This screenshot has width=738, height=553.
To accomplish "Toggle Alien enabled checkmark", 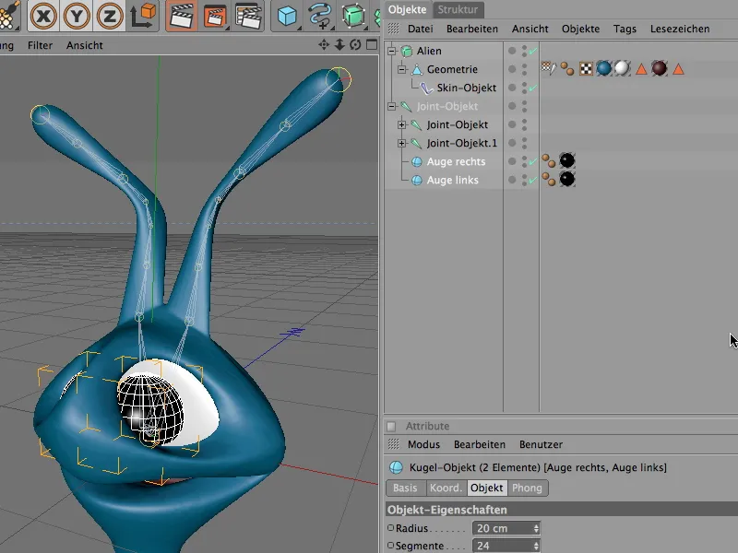I will click(x=533, y=51).
